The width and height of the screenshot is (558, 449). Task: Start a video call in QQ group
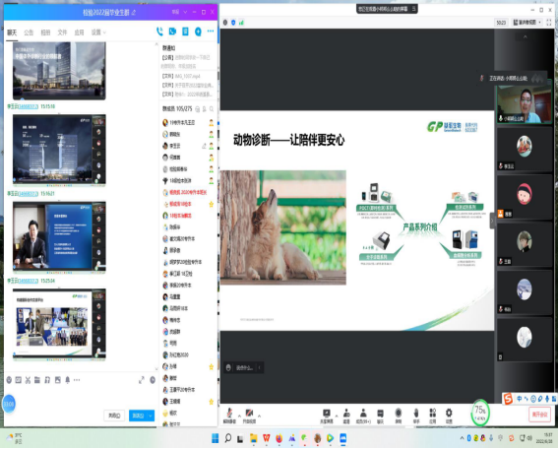172,32
